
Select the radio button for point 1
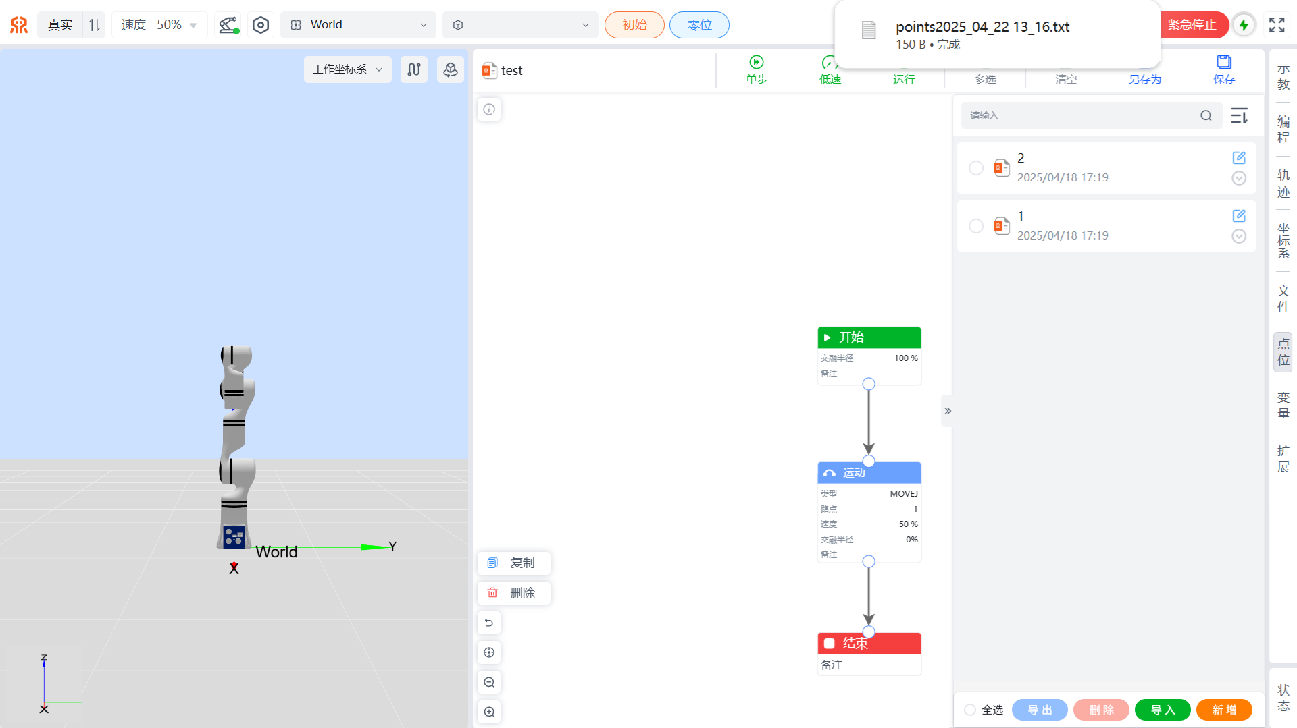tap(975, 226)
